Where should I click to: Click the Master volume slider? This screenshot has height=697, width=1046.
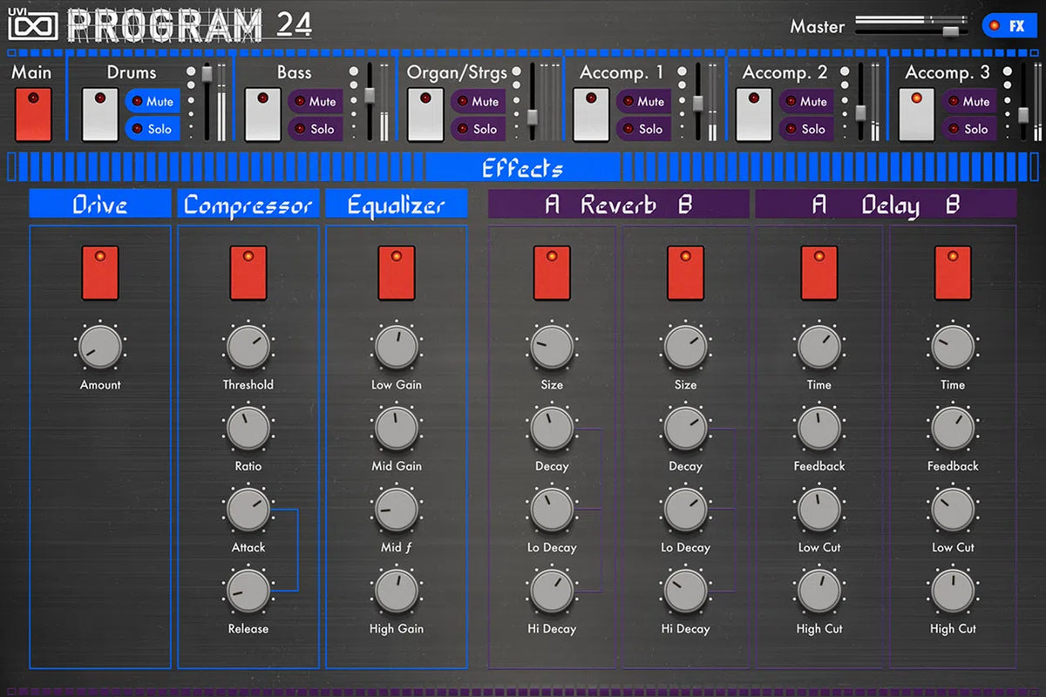click(949, 30)
